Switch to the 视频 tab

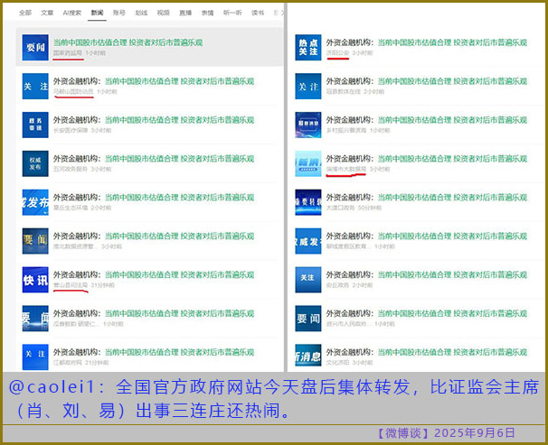163,14
